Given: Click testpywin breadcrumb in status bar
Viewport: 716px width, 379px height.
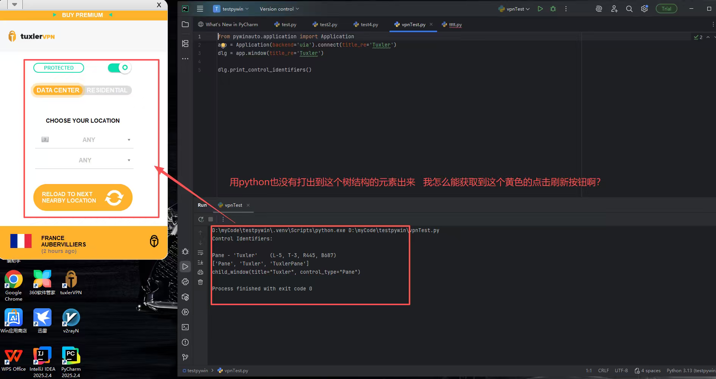Looking at the screenshot, I should [x=195, y=371].
